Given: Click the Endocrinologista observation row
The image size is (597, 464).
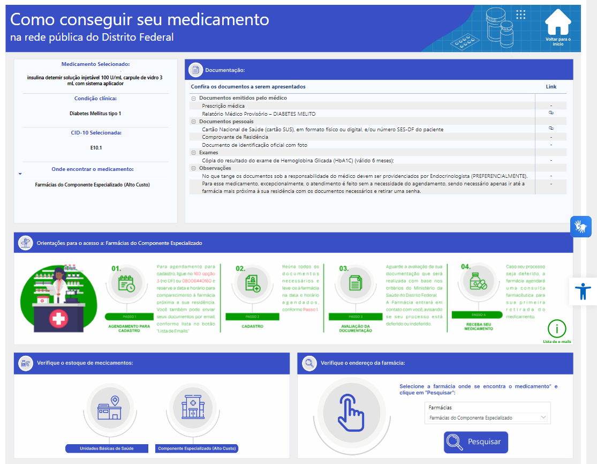Looking at the screenshot, I should (x=377, y=176).
